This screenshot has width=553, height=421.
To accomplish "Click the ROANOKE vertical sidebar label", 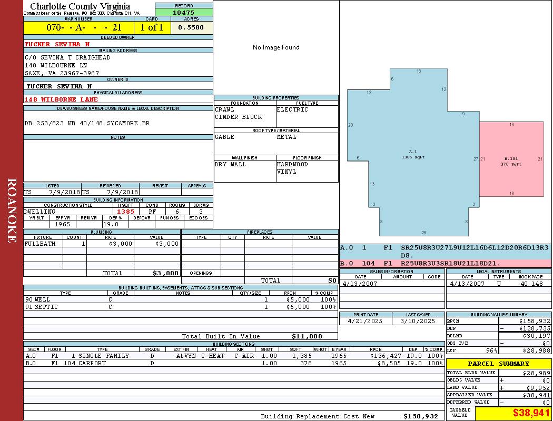I will tap(12, 210).
